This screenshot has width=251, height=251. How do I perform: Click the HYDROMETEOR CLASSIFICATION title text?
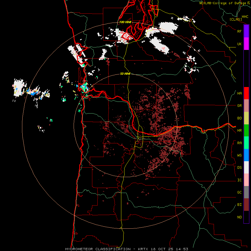click(98, 249)
